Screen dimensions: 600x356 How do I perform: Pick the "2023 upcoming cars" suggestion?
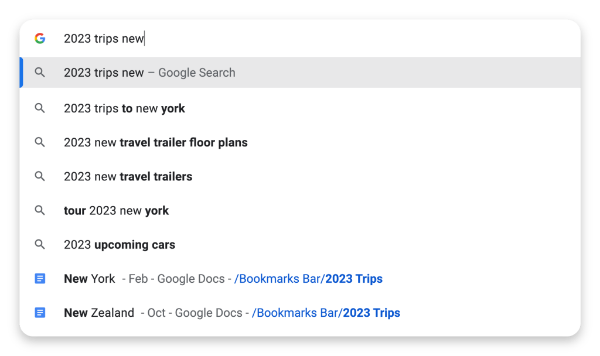click(119, 245)
